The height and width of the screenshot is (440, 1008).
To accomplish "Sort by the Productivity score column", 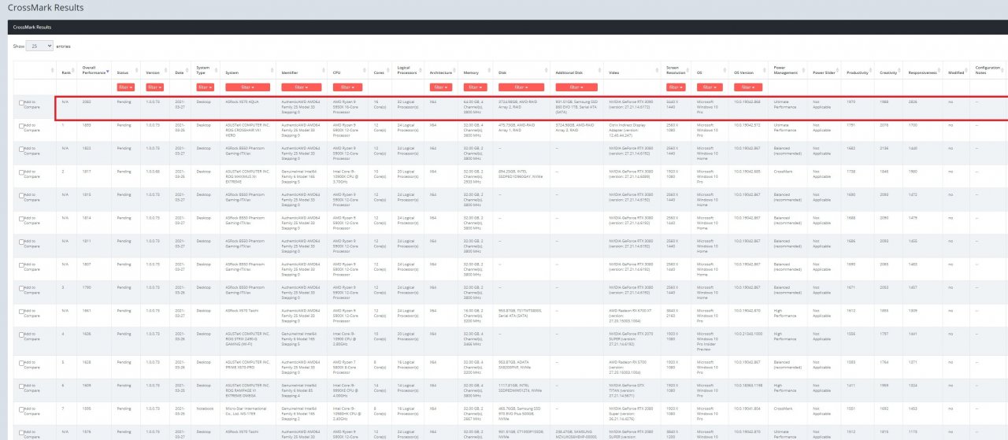I will click(x=857, y=72).
